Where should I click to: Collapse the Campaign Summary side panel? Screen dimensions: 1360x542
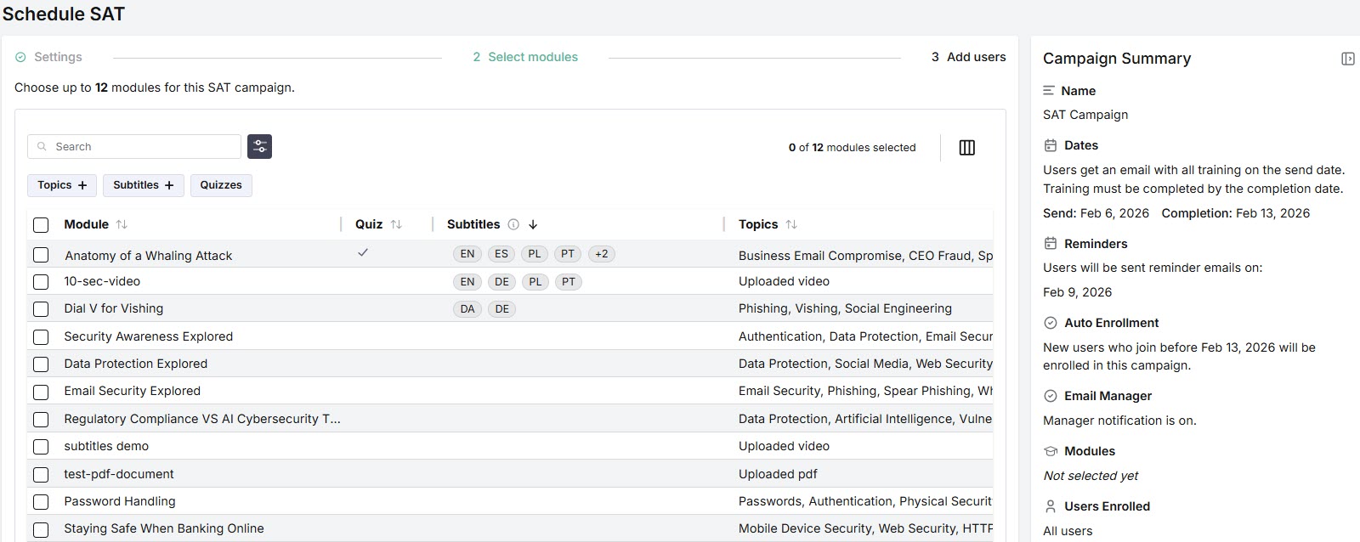[1347, 59]
